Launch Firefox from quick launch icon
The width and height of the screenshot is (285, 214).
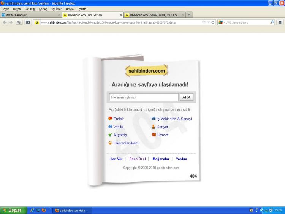coord(44,210)
